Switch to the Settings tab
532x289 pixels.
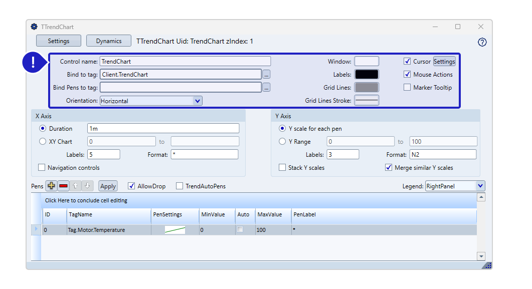coord(59,41)
